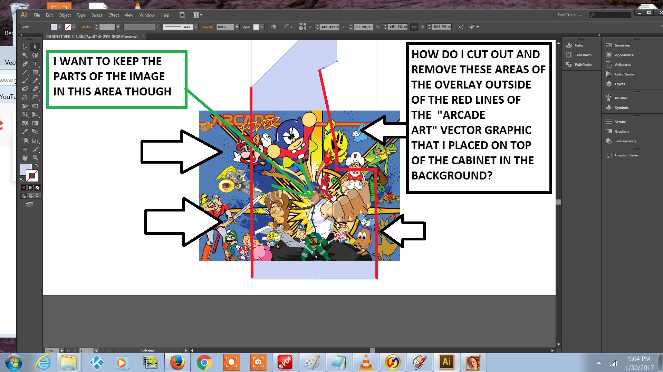The image size is (663, 372).
Task: Select the Slice tool
Action: pos(35,149)
